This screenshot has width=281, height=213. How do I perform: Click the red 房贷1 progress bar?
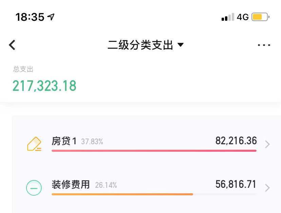154,150
